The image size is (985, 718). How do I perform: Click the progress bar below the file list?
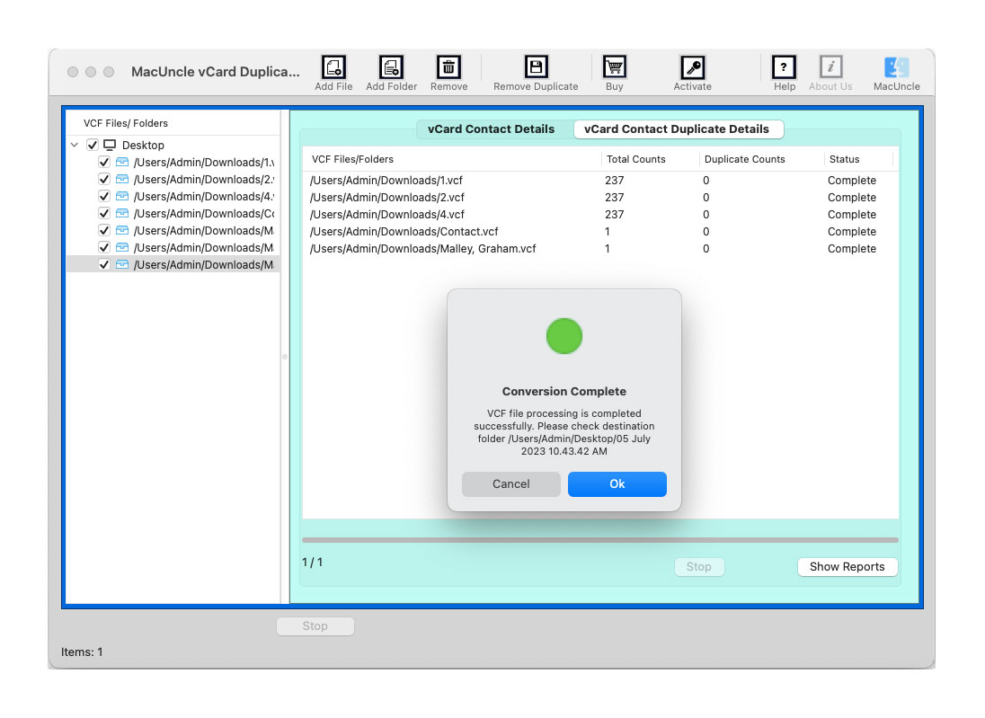point(599,540)
